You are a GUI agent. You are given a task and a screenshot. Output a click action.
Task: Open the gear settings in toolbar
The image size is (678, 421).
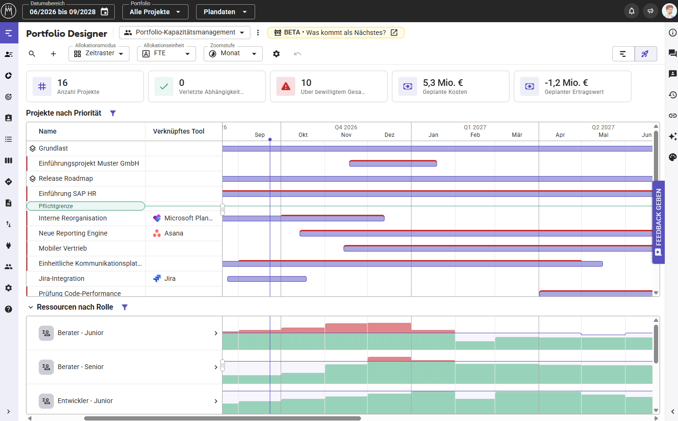coord(276,54)
